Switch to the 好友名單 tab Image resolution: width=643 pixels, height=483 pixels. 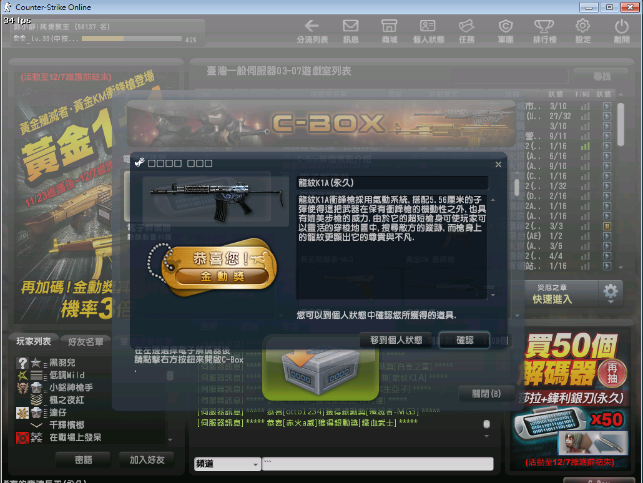86,342
